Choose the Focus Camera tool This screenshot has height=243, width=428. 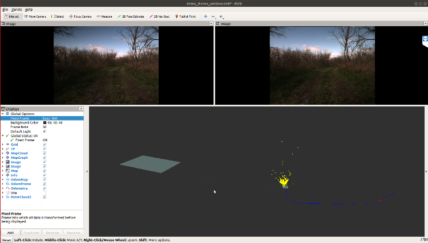pos(80,17)
